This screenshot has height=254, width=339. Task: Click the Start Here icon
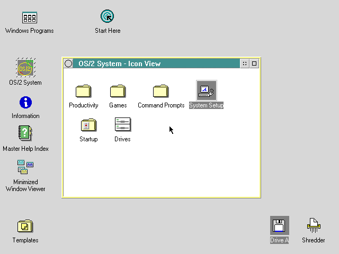pyautogui.click(x=107, y=16)
